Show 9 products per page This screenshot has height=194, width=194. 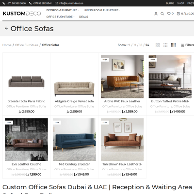129,45
